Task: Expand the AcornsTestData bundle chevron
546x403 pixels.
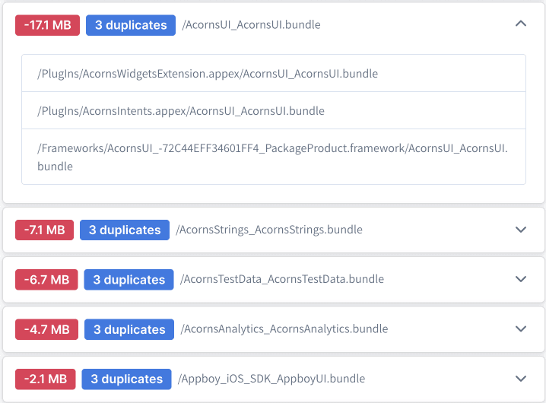Action: click(521, 279)
